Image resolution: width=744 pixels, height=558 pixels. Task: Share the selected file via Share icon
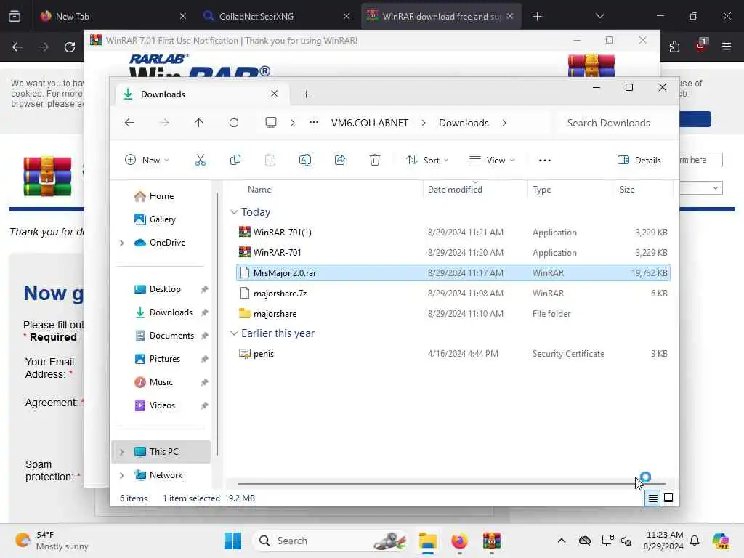(x=340, y=161)
